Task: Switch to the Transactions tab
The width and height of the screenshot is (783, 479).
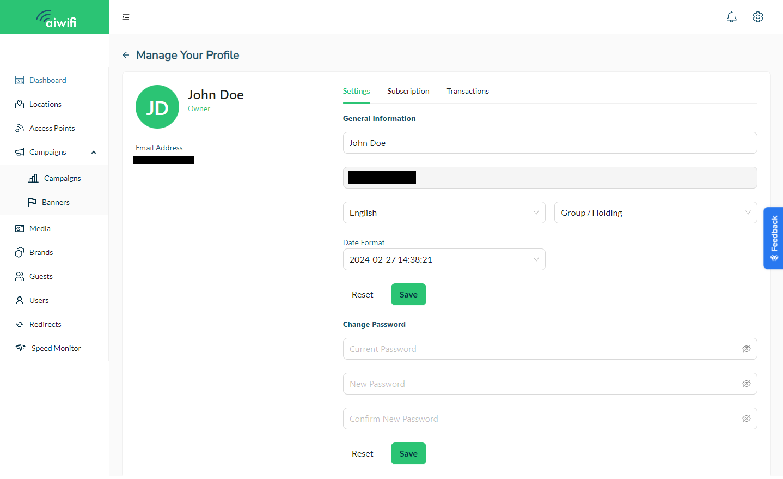Action: [467, 91]
